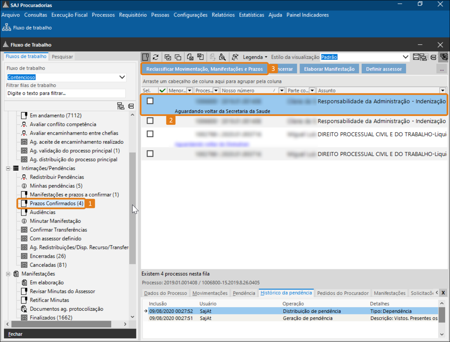Select Documentos ag. protocolização queue
The height and width of the screenshot is (342, 450).
coord(66,309)
